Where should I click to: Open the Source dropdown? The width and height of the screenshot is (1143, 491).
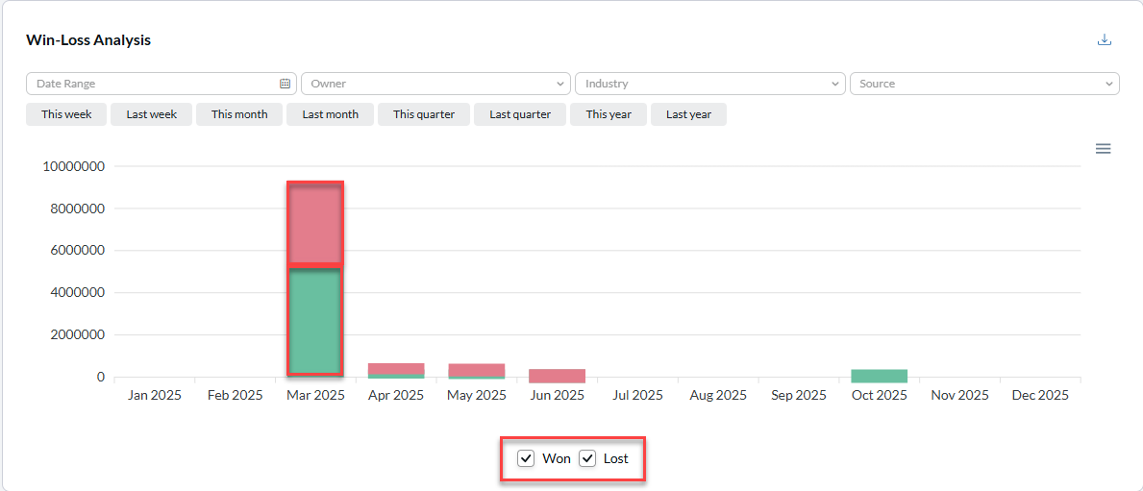click(983, 84)
